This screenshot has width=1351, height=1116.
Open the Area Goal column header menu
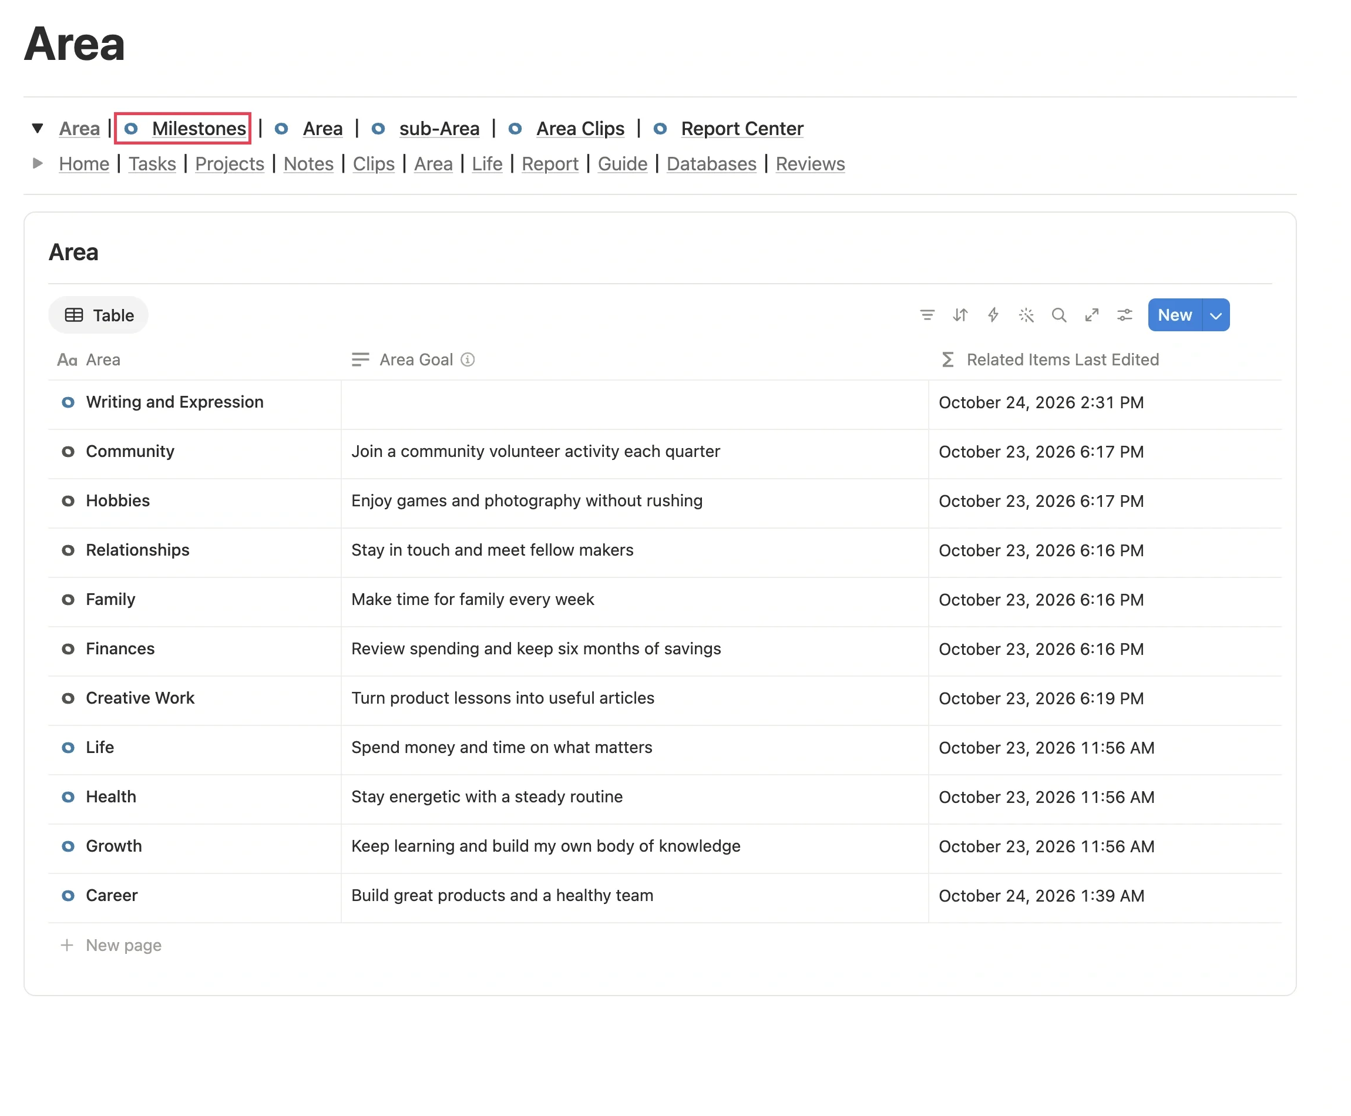point(635,359)
